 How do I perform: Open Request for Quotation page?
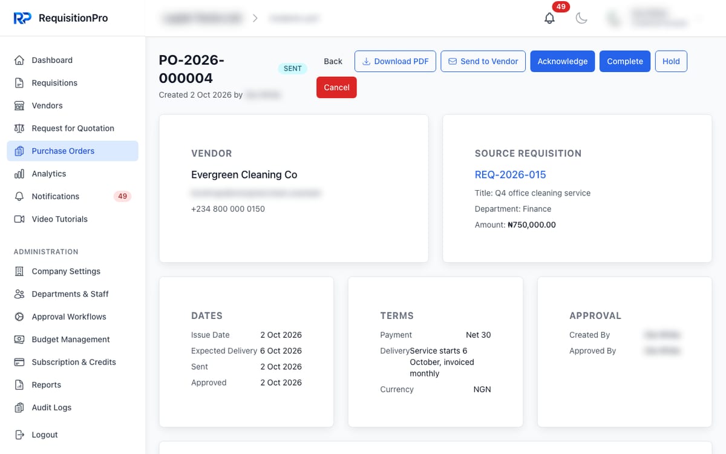[73, 128]
